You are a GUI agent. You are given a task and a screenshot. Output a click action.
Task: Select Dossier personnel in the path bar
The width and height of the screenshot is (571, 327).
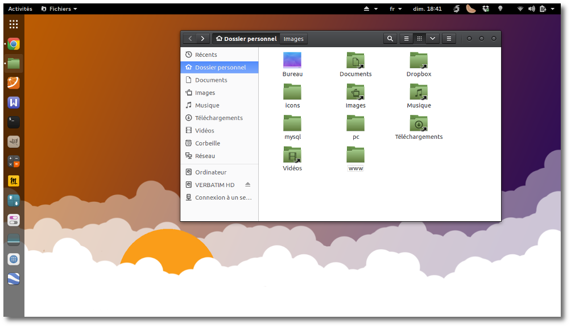pos(246,39)
